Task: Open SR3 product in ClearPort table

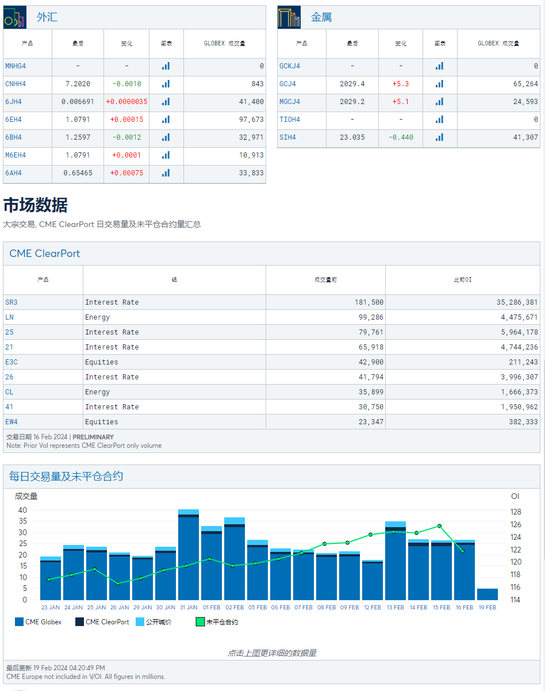Action: pos(11,302)
